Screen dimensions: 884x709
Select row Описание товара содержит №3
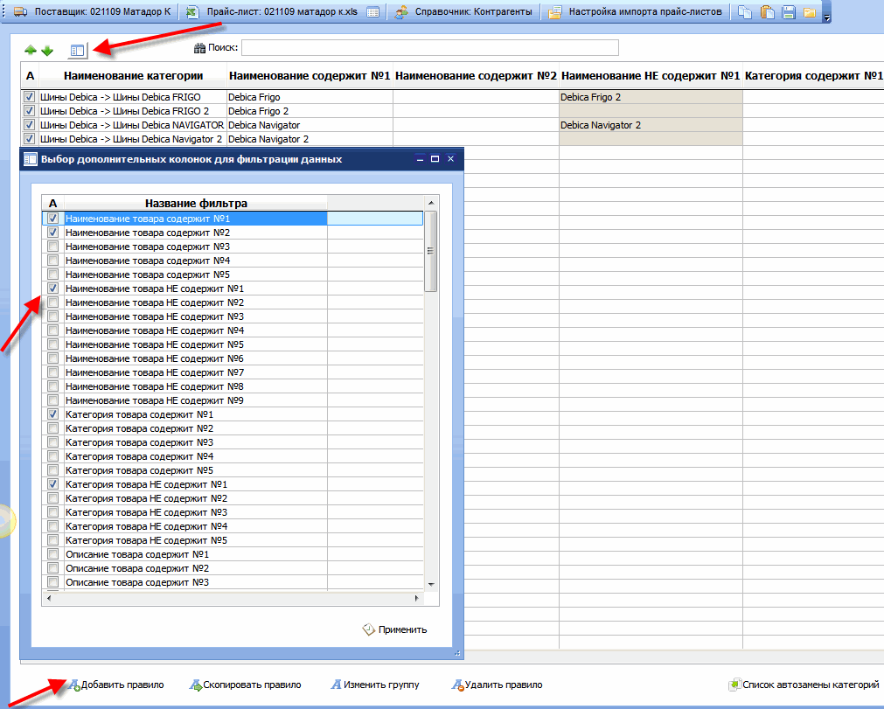tap(233, 582)
